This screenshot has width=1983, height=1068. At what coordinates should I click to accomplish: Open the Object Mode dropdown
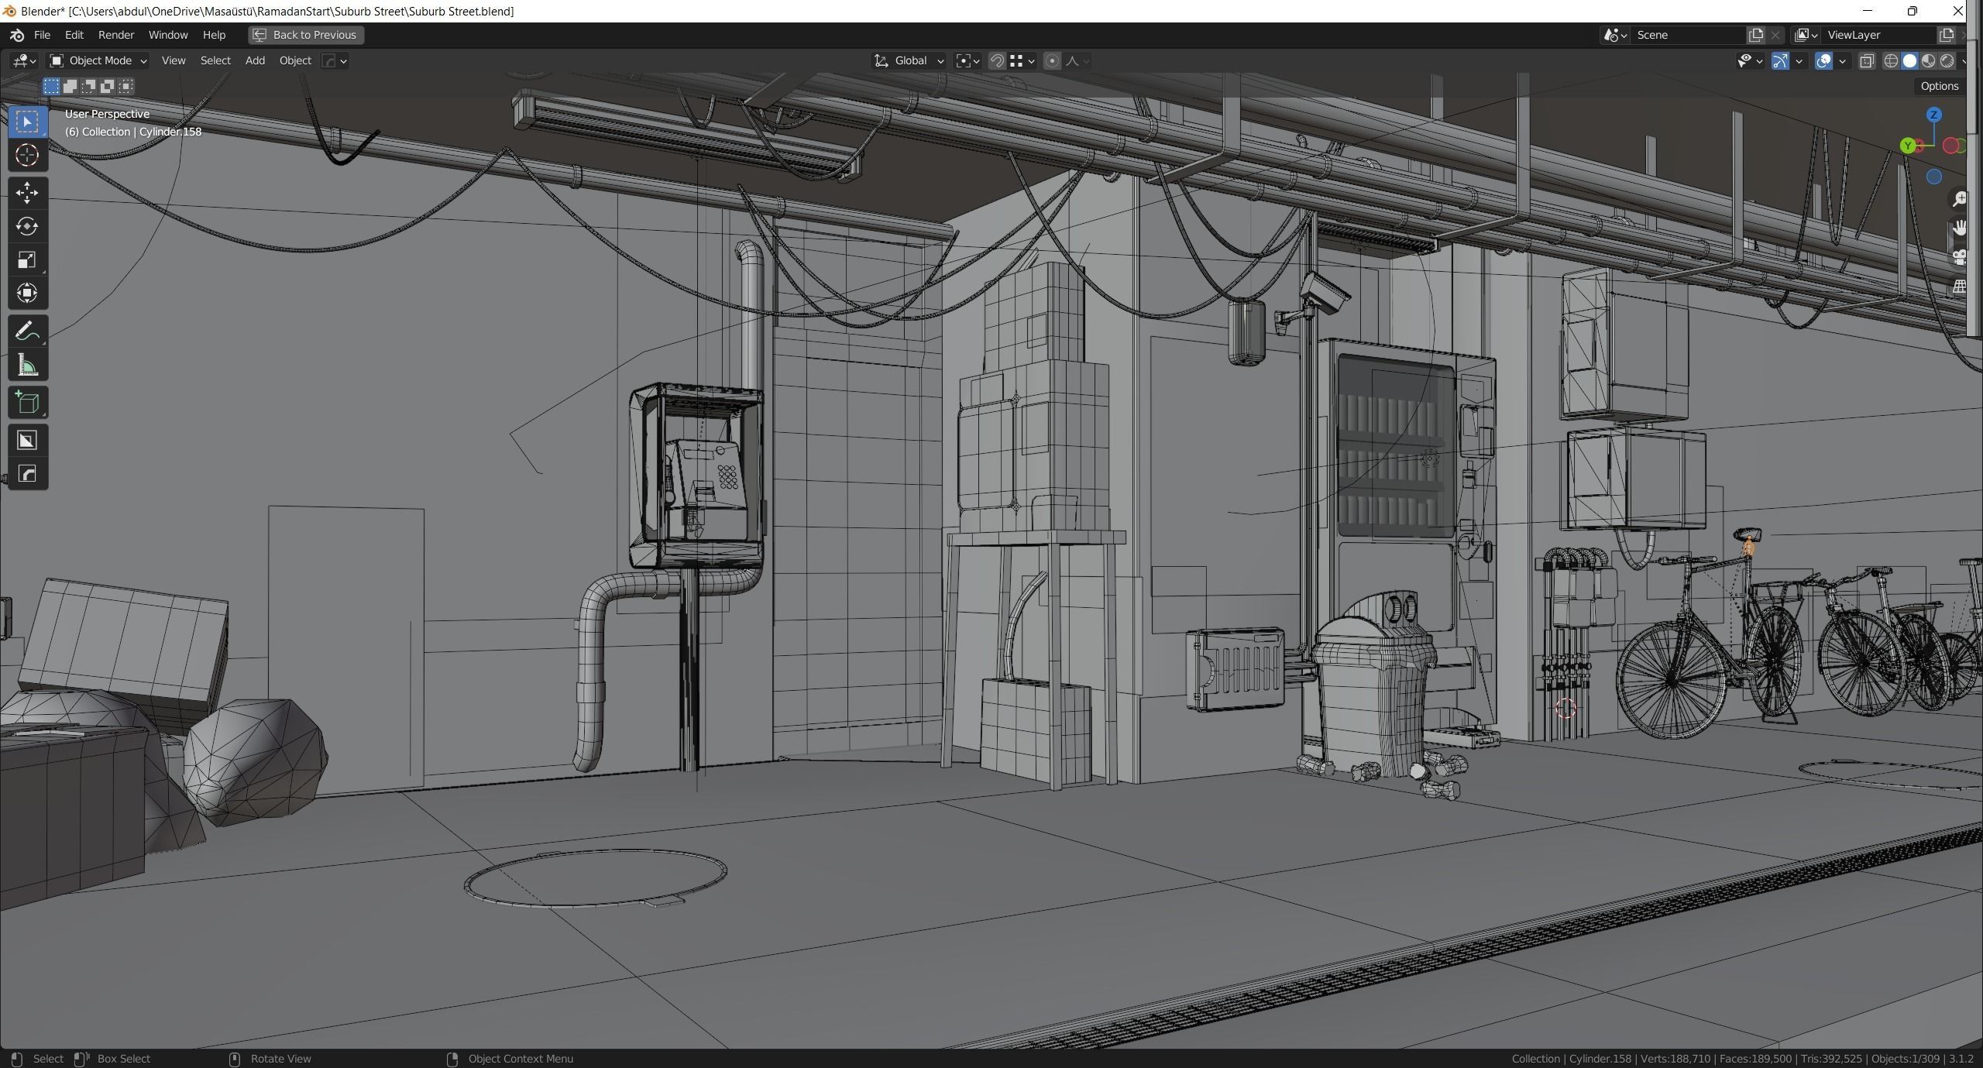[98, 60]
